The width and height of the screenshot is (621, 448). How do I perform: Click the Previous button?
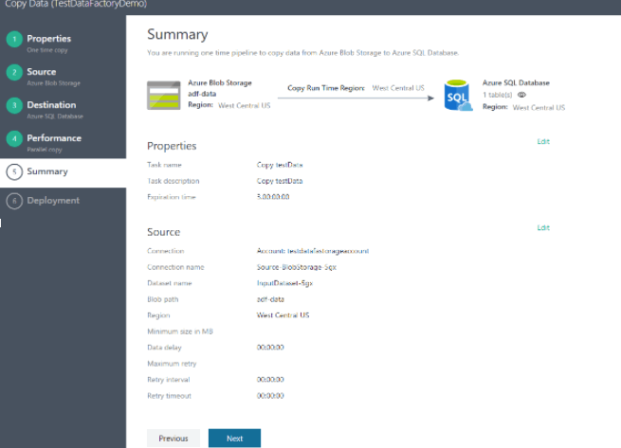click(x=174, y=439)
